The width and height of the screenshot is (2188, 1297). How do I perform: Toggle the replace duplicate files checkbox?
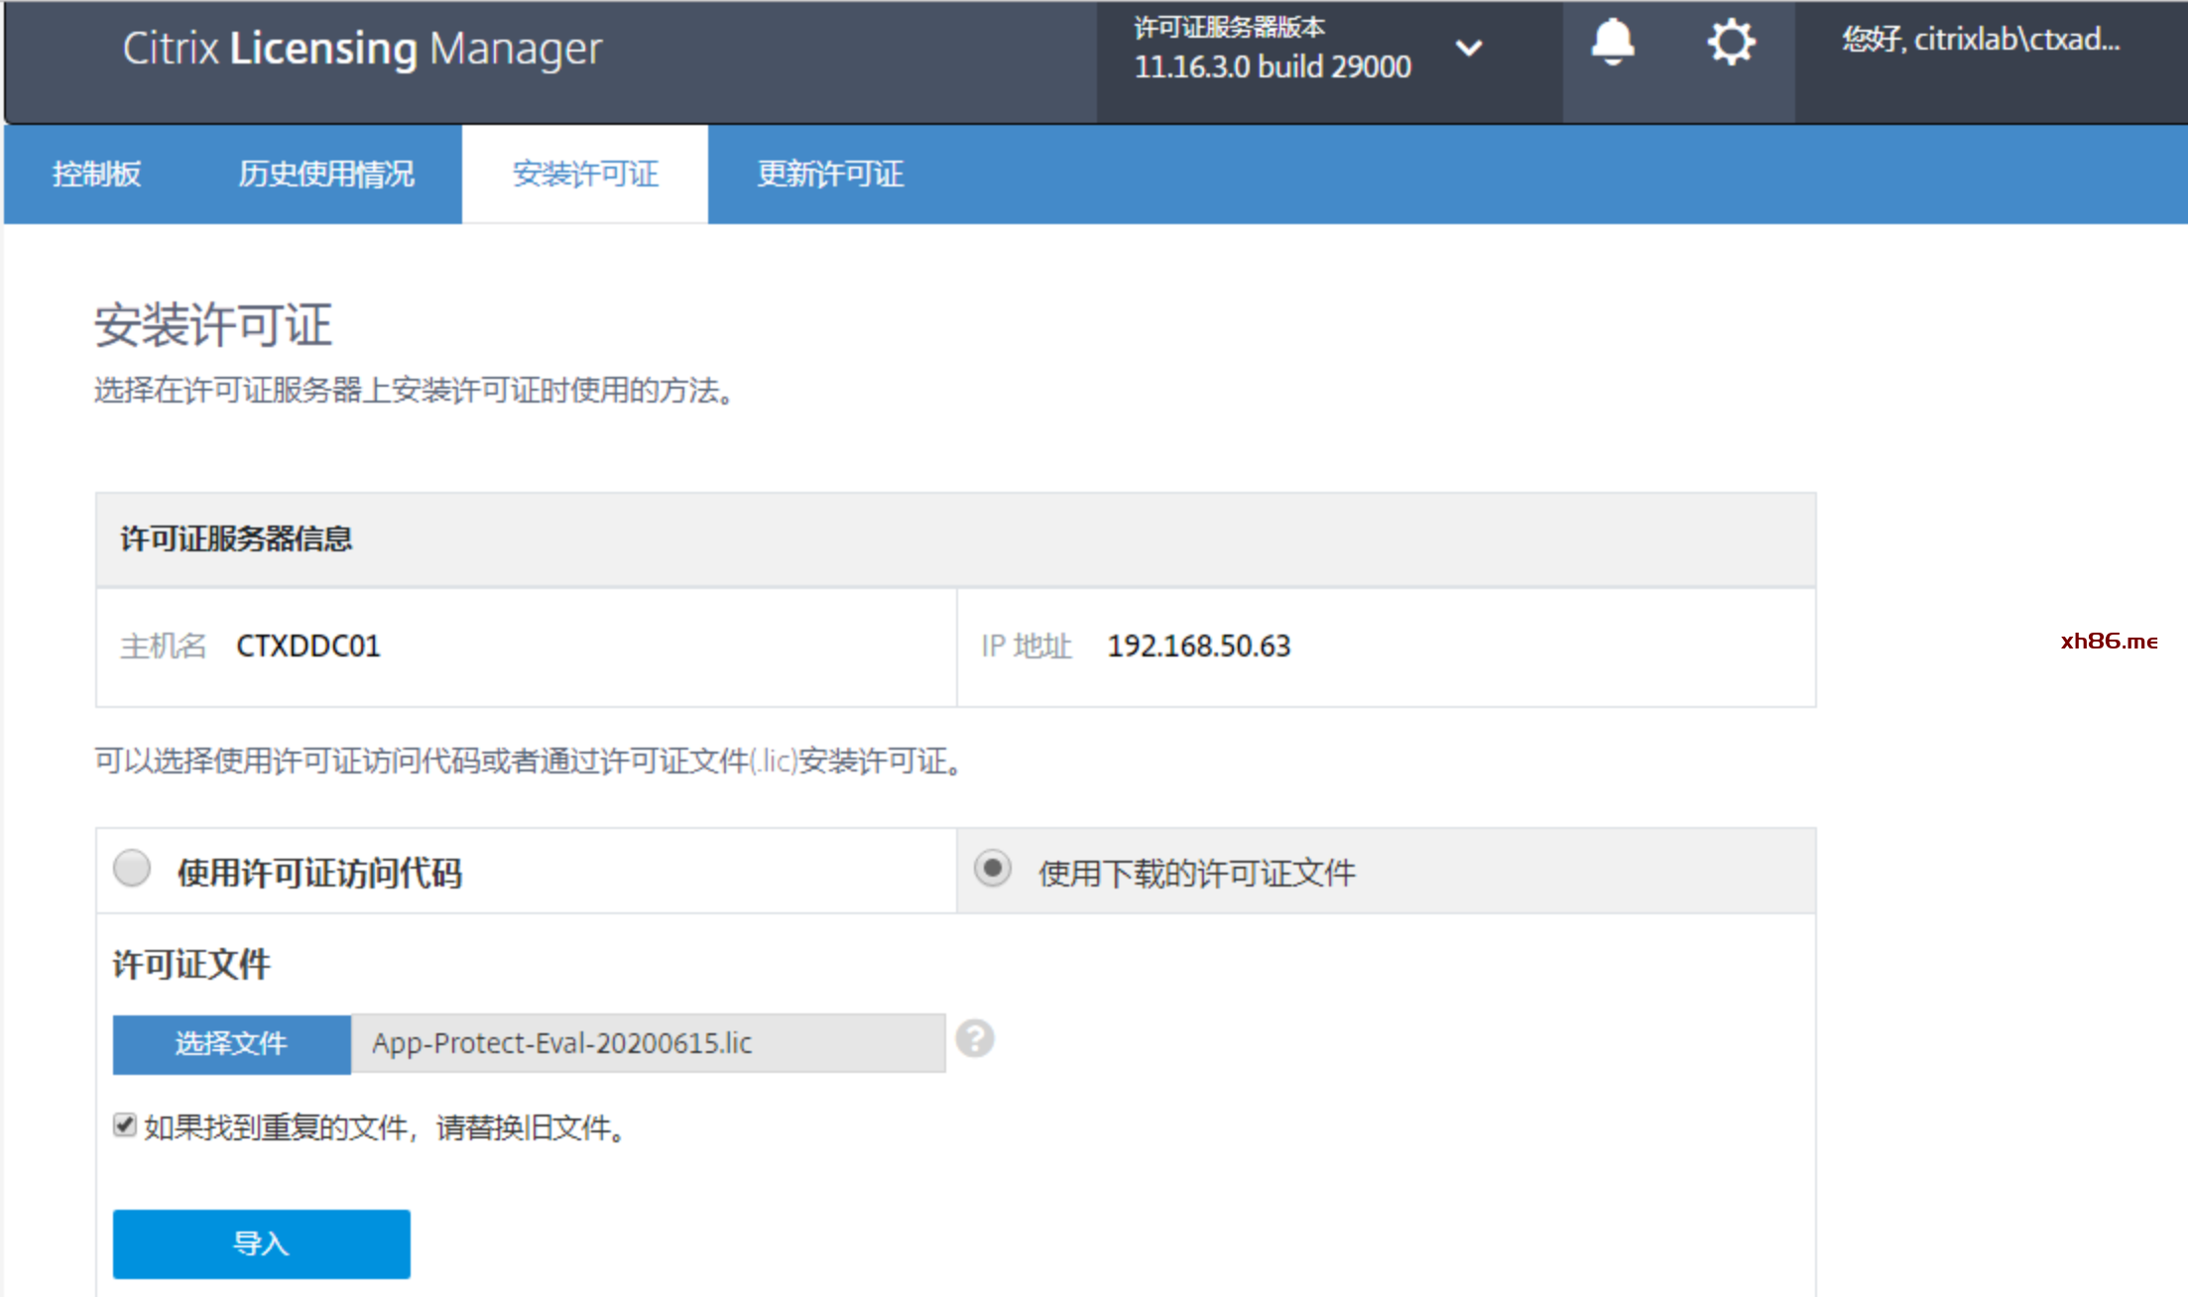(124, 1124)
